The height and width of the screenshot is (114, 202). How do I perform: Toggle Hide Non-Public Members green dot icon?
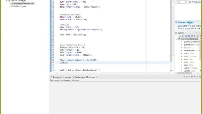[x=195, y=36]
